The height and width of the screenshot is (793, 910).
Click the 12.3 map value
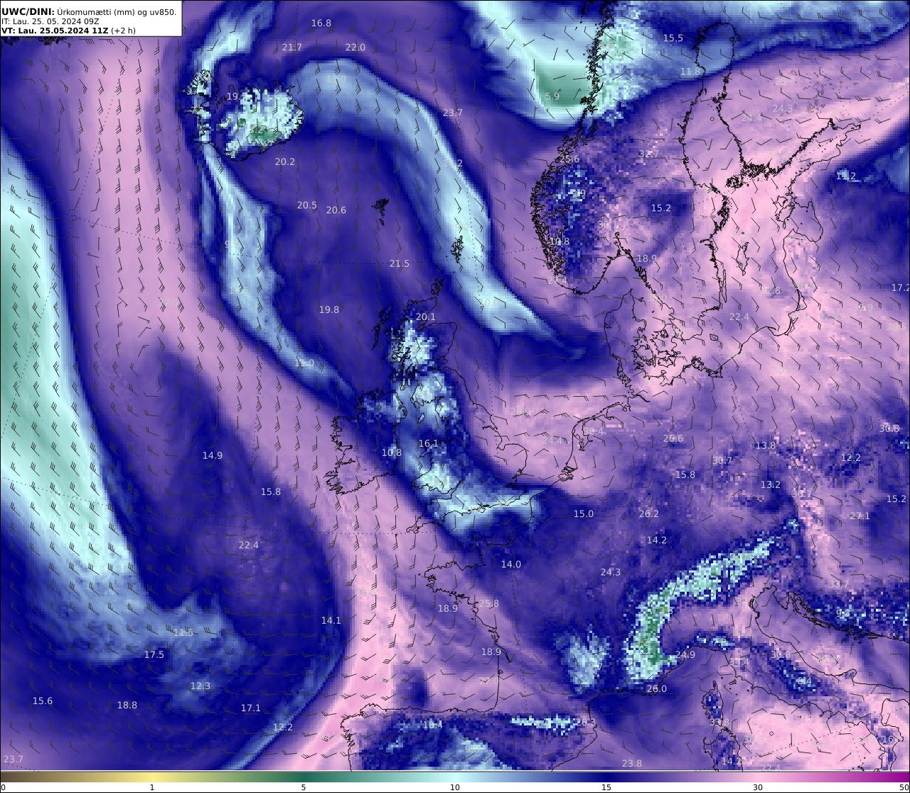[200, 686]
